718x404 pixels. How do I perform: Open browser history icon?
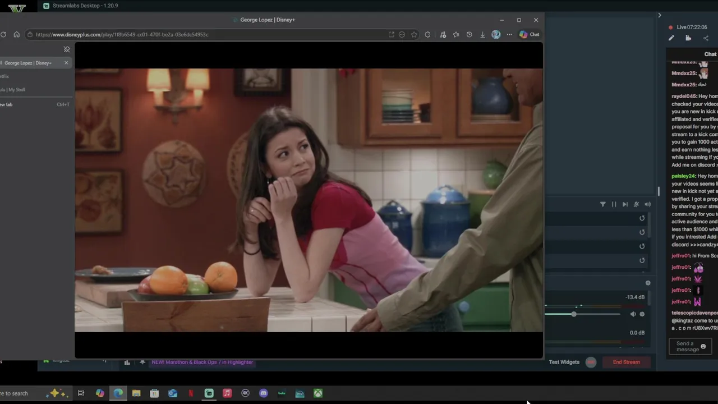[469, 34]
